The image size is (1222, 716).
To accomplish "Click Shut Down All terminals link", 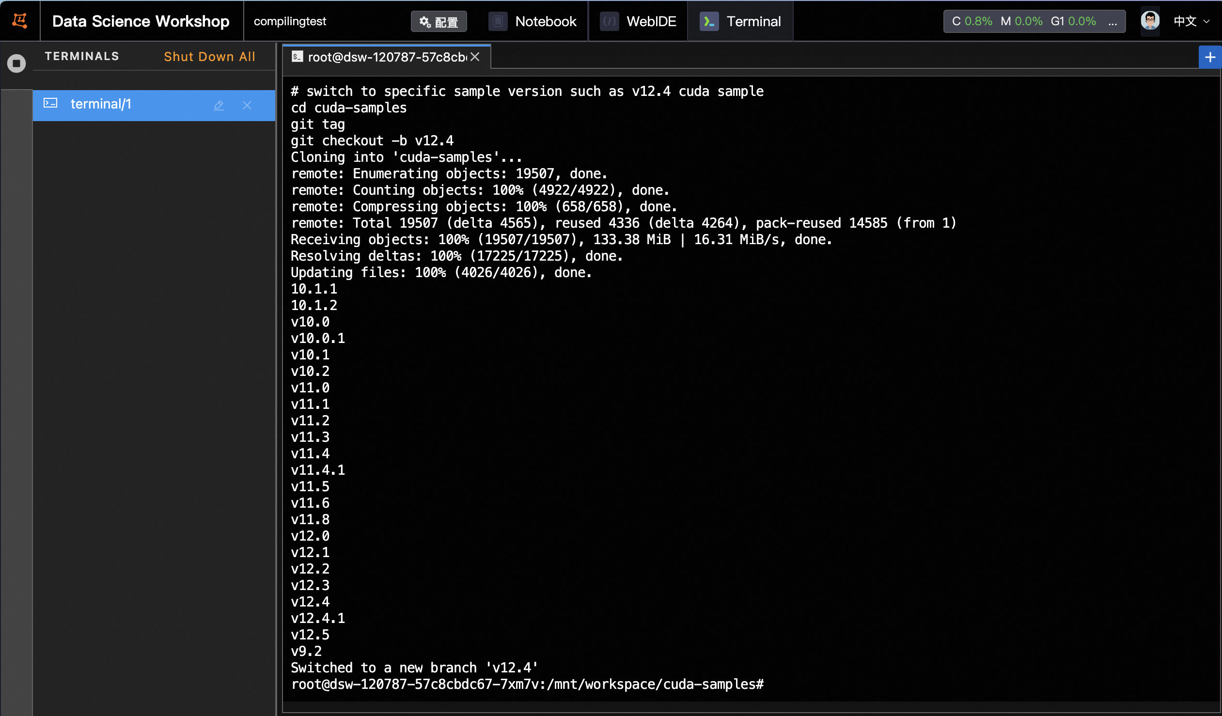I will (209, 57).
